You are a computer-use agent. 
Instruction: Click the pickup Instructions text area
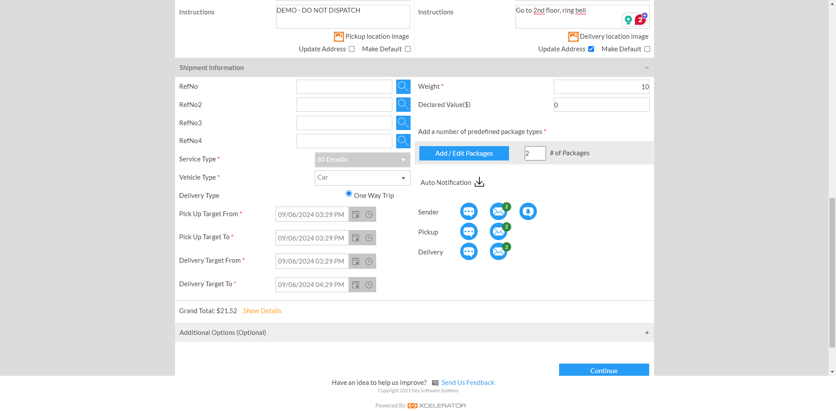tap(343, 17)
